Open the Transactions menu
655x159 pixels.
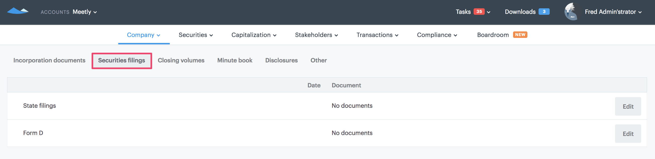pyautogui.click(x=377, y=35)
